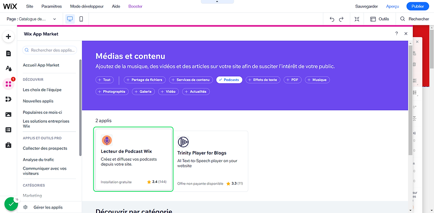Collapse the top bar arrow
This screenshot has height=213, width=434.
point(217,2)
